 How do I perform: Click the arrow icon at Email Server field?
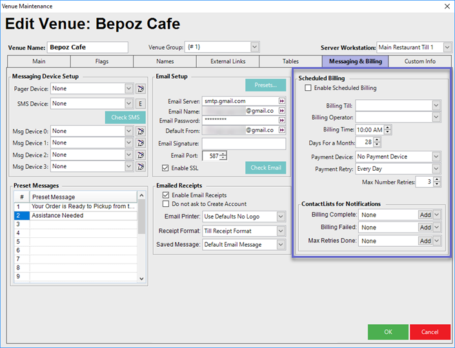pos(281,101)
